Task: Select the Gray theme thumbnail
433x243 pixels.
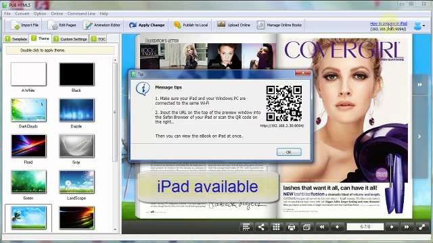Action: (x=76, y=146)
